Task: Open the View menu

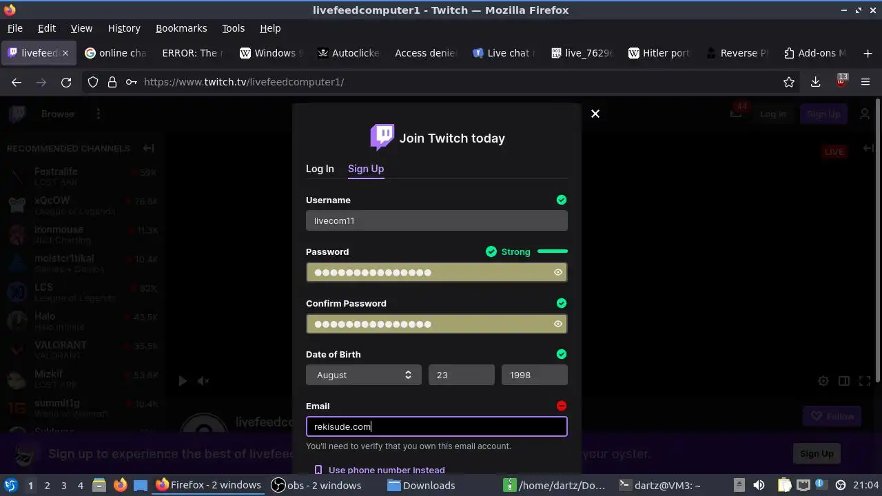Action: point(81,28)
